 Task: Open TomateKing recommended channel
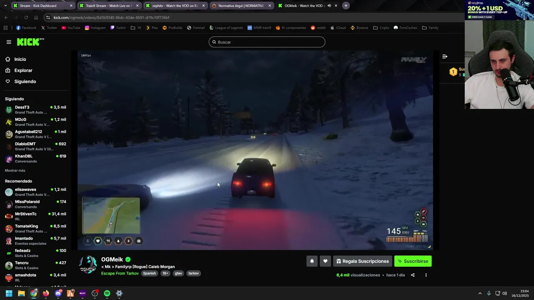pyautogui.click(x=35, y=228)
